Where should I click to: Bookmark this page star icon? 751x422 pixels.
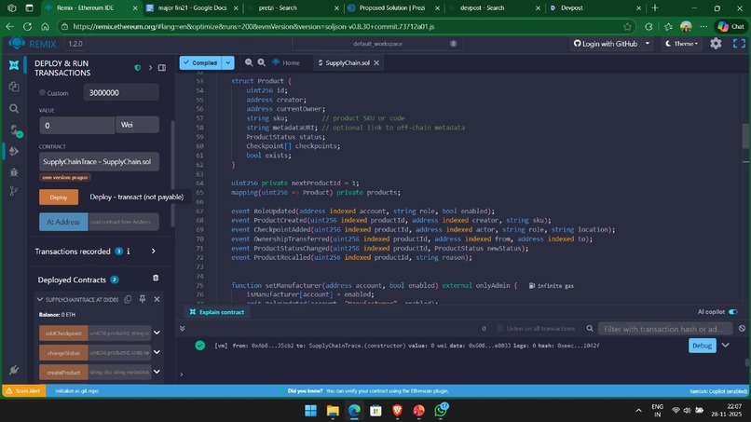[627, 27]
